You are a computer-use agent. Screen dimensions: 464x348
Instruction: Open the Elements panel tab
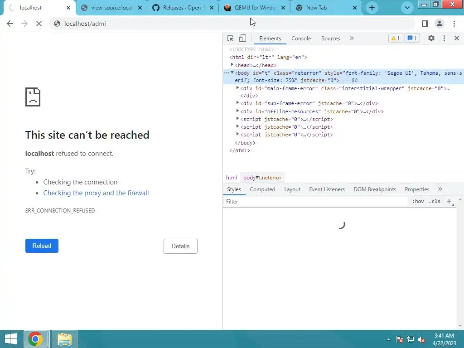coord(270,39)
